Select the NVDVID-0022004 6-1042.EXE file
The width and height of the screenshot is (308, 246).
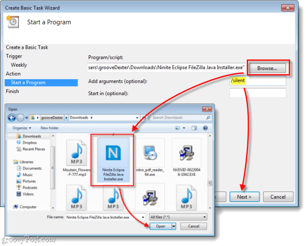186,158
